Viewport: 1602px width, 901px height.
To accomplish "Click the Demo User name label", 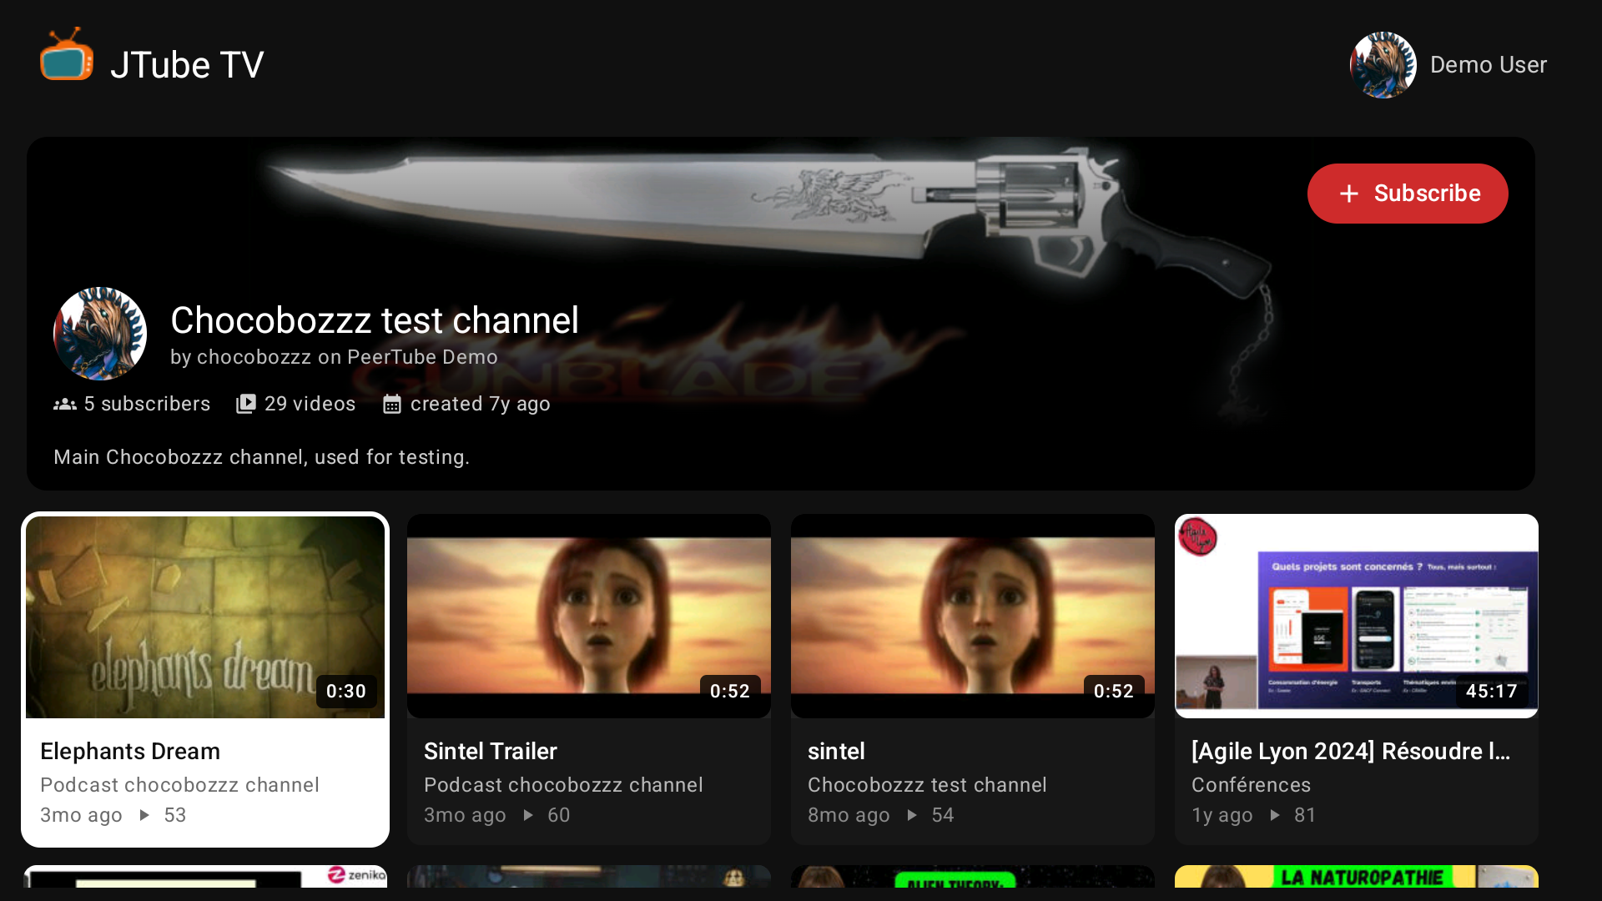I will 1489,65.
